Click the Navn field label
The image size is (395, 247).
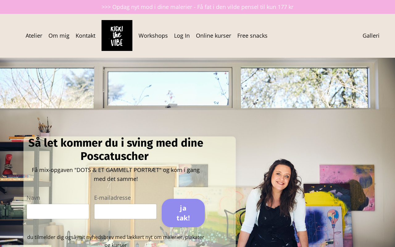tap(33, 198)
